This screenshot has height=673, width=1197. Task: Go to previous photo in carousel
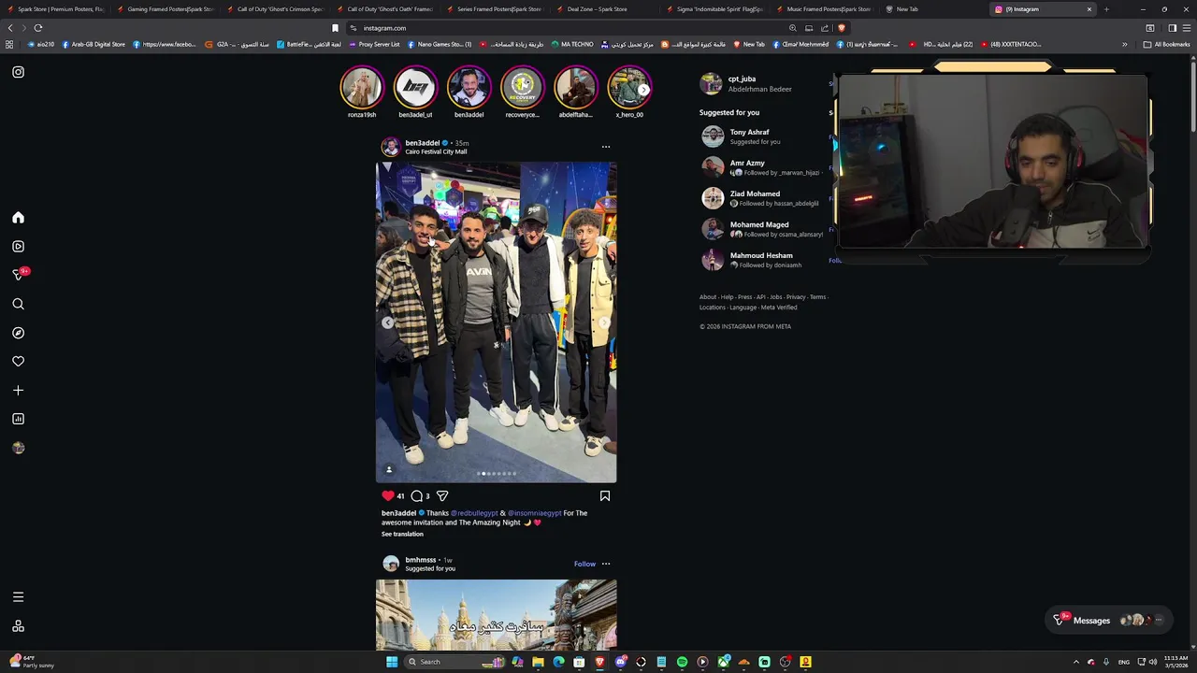coord(388,322)
